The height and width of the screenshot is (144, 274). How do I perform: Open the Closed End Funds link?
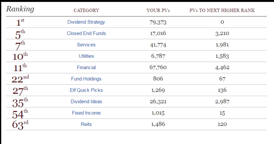point(86,33)
